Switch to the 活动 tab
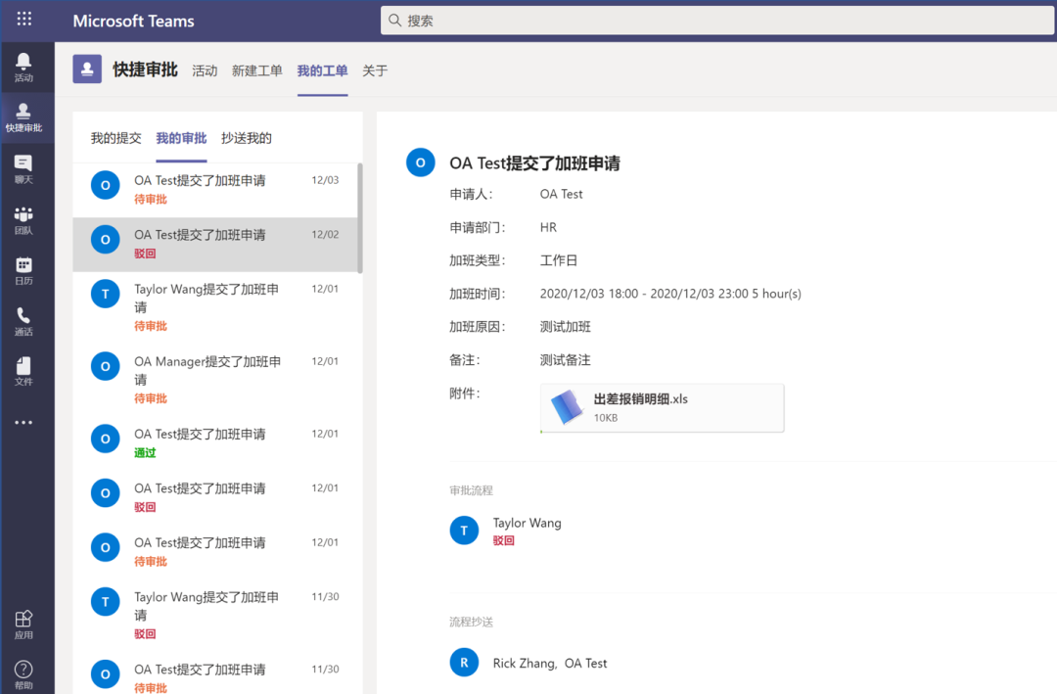The image size is (1057, 694). [205, 70]
